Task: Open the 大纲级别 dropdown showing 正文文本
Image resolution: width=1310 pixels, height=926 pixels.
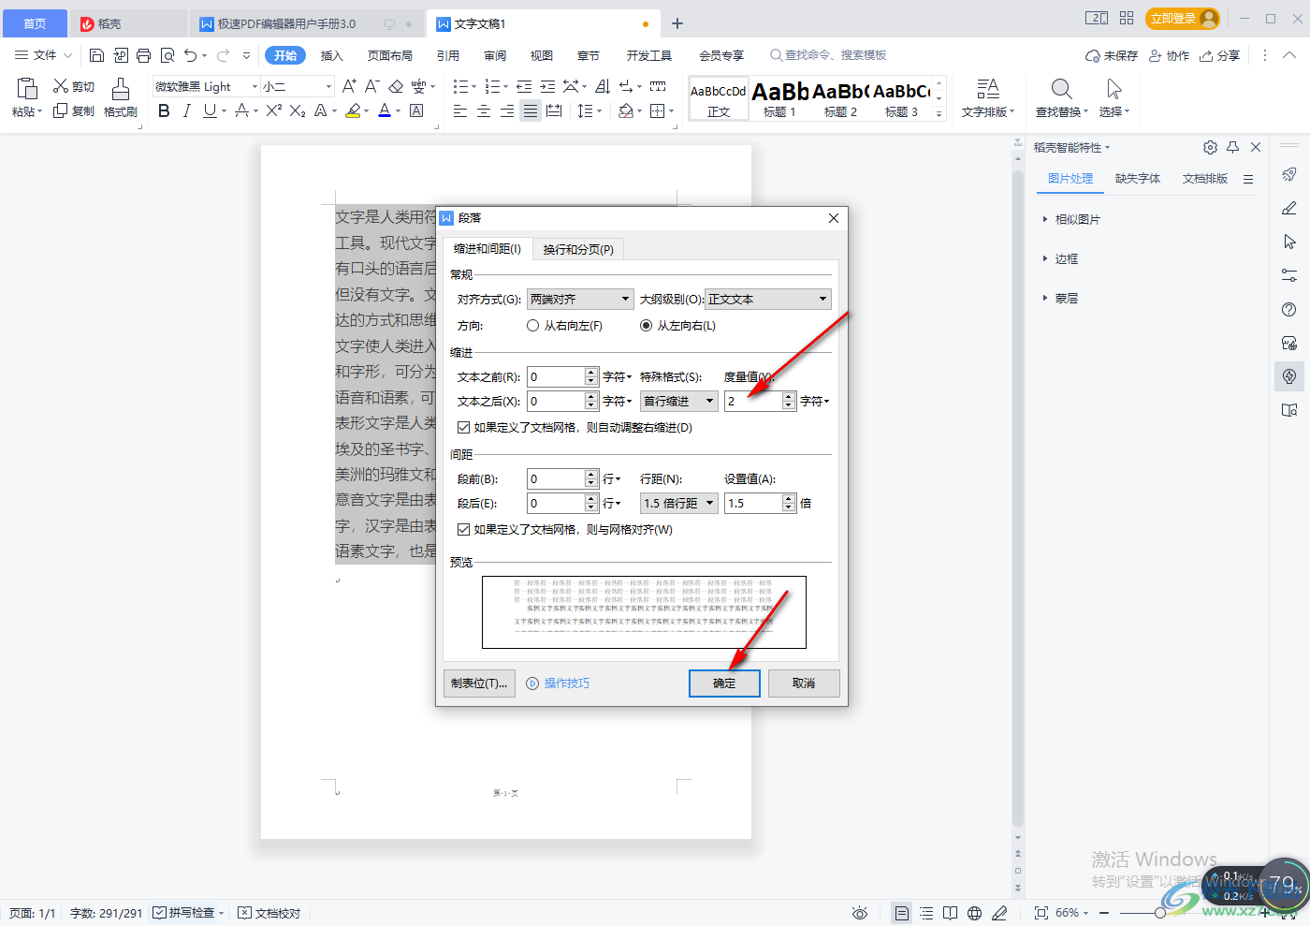Action: [x=767, y=299]
